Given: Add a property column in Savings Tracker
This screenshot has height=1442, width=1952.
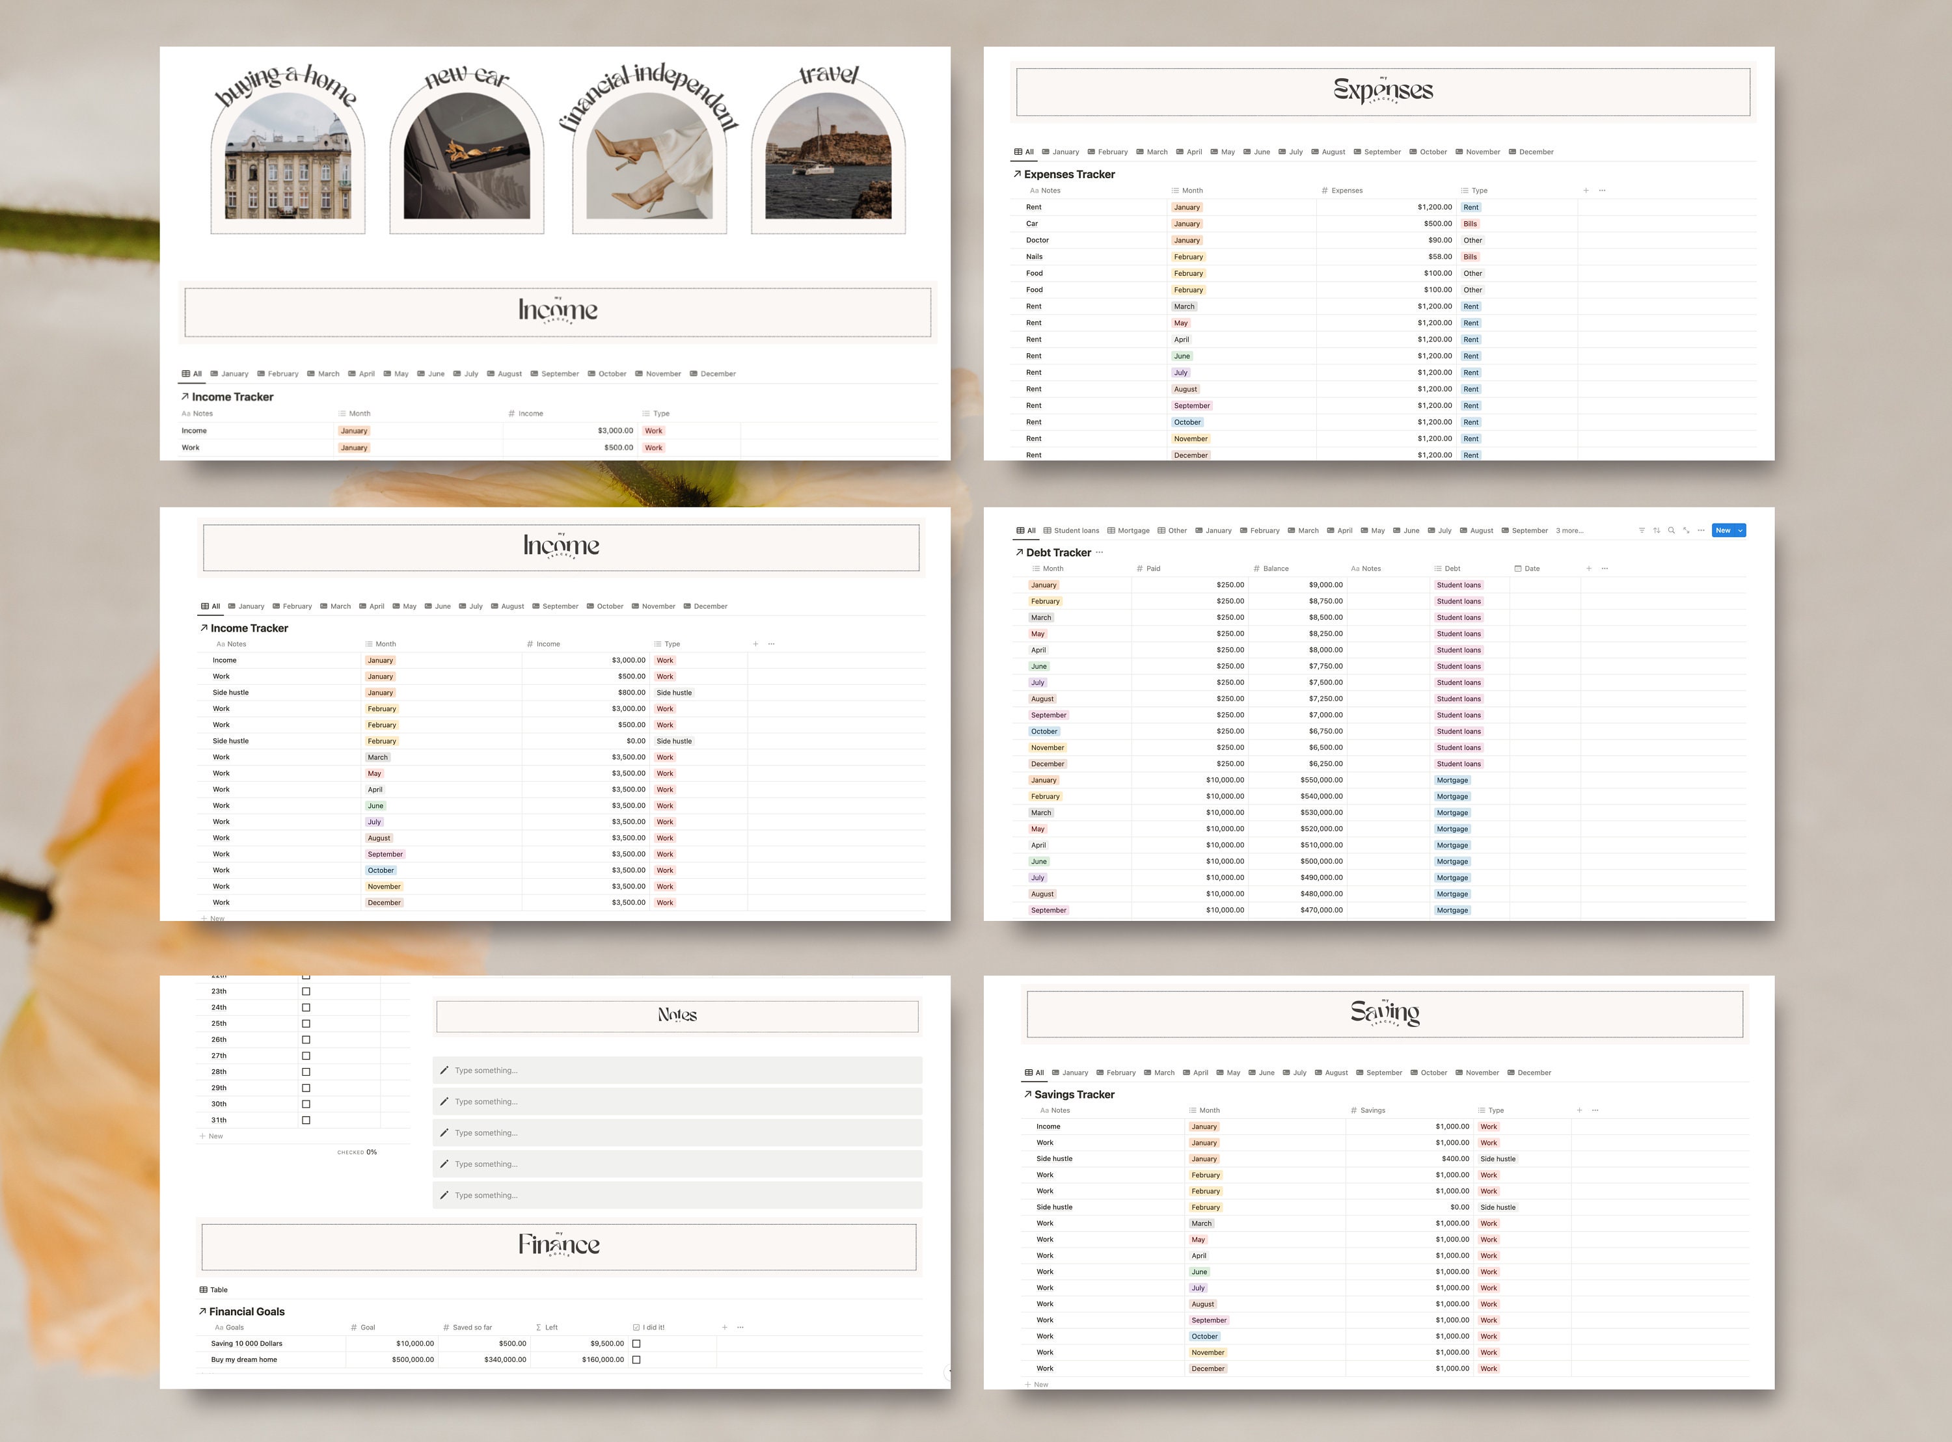Looking at the screenshot, I should click(1579, 1110).
